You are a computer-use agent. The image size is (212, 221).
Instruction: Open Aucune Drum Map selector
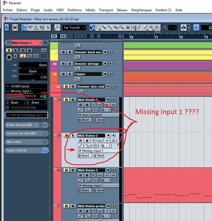click(26, 108)
